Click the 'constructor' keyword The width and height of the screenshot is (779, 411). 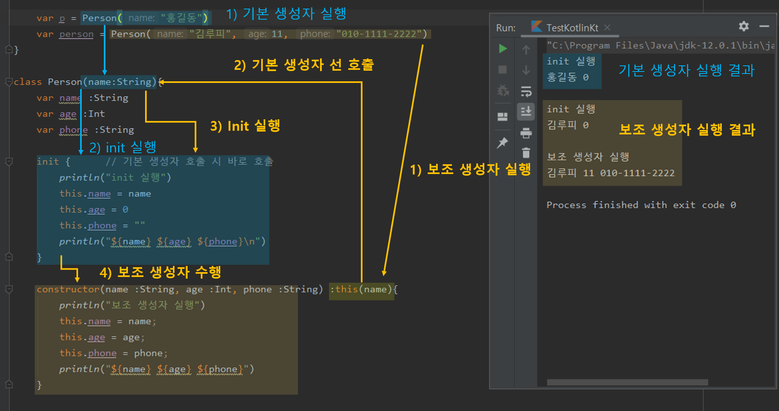pos(68,289)
